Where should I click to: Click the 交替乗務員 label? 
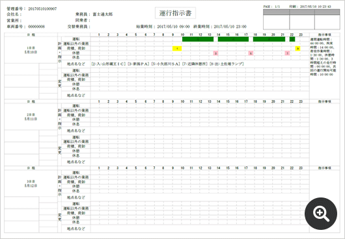coord(79,27)
